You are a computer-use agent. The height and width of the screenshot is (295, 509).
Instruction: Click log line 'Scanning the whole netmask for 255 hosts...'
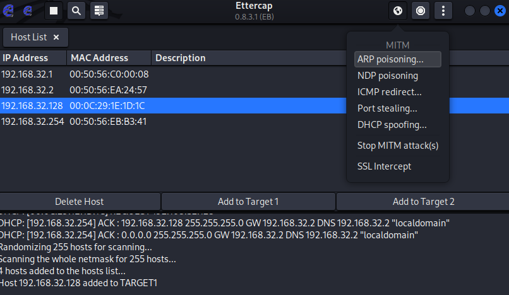click(x=88, y=259)
